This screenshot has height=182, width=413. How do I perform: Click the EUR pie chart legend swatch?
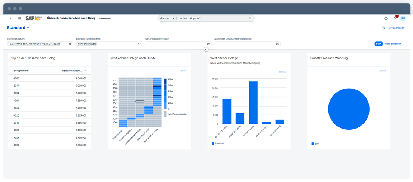tap(312, 144)
